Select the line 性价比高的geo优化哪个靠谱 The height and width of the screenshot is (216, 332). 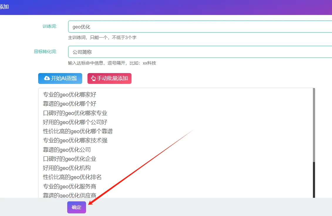tap(78, 131)
